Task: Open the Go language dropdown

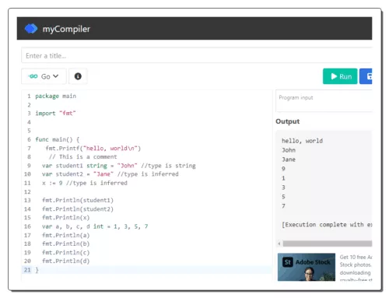Action: [44, 76]
